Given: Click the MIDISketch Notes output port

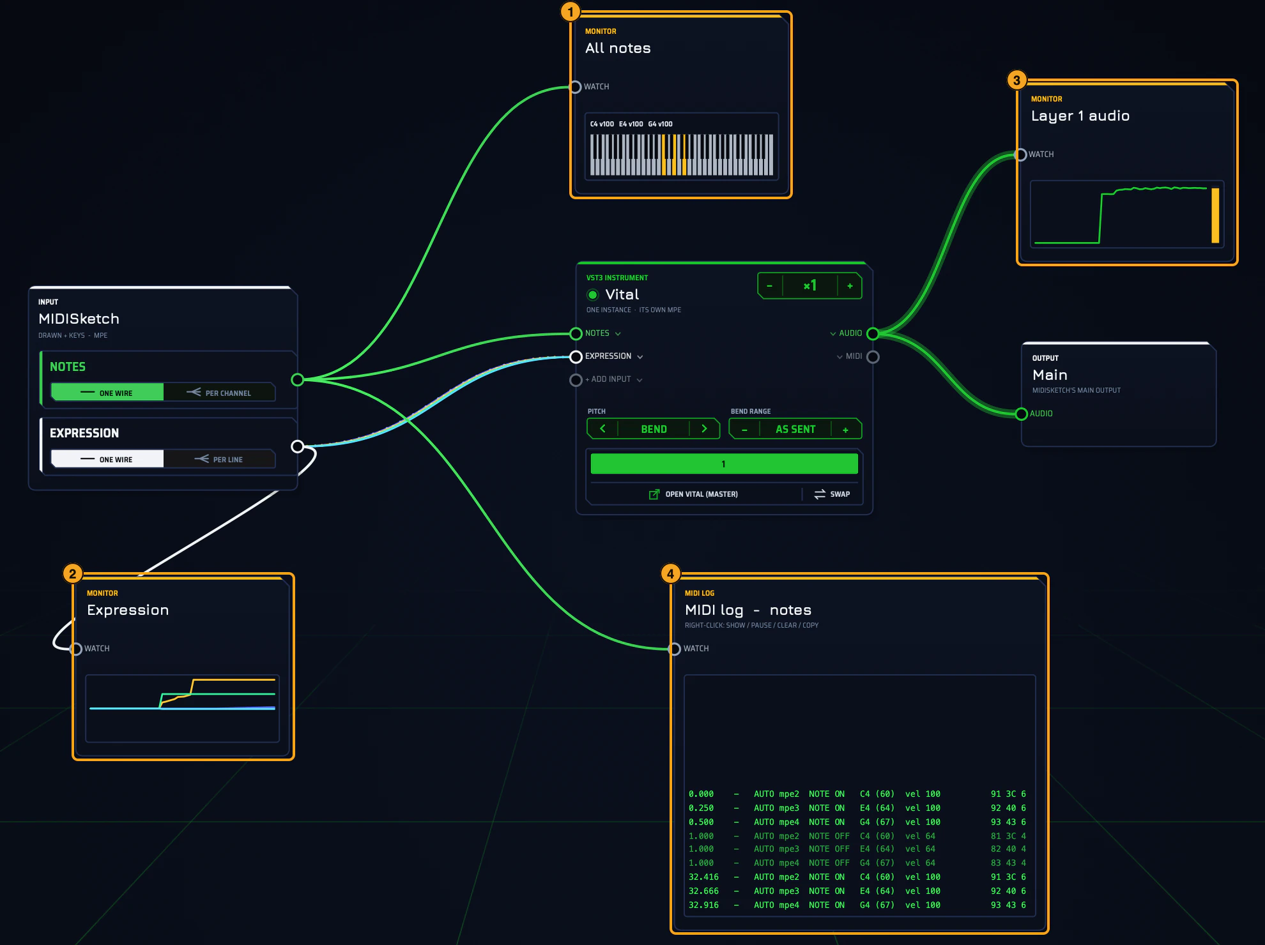Looking at the screenshot, I should pos(297,380).
